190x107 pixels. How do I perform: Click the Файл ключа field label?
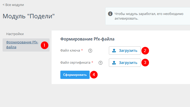click(x=70, y=51)
